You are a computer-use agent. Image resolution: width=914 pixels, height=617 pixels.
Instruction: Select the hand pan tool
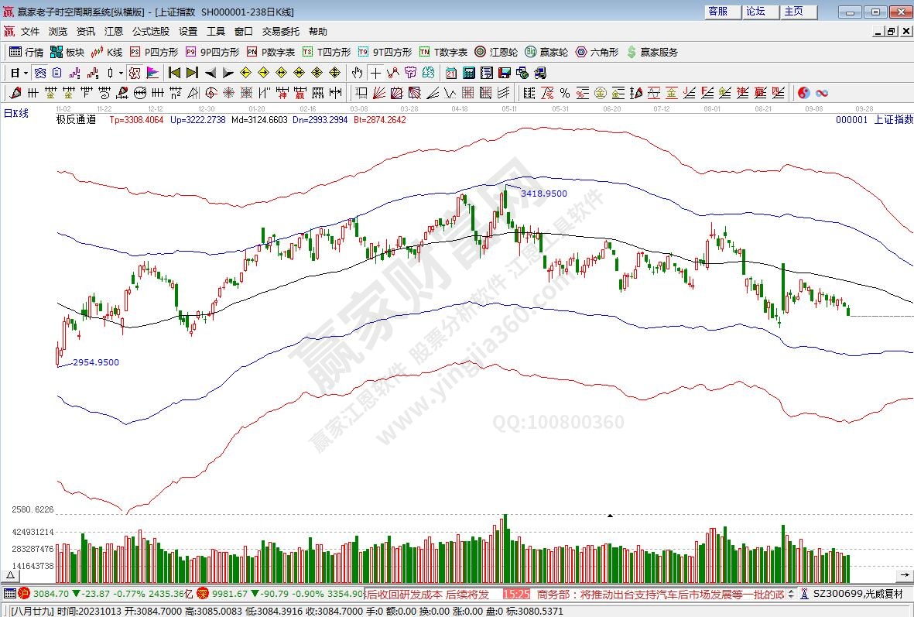[x=357, y=73]
